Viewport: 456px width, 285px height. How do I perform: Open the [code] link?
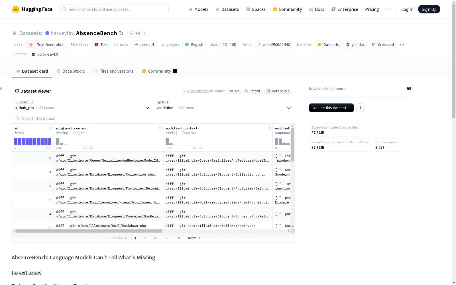pyautogui.click(x=35, y=272)
